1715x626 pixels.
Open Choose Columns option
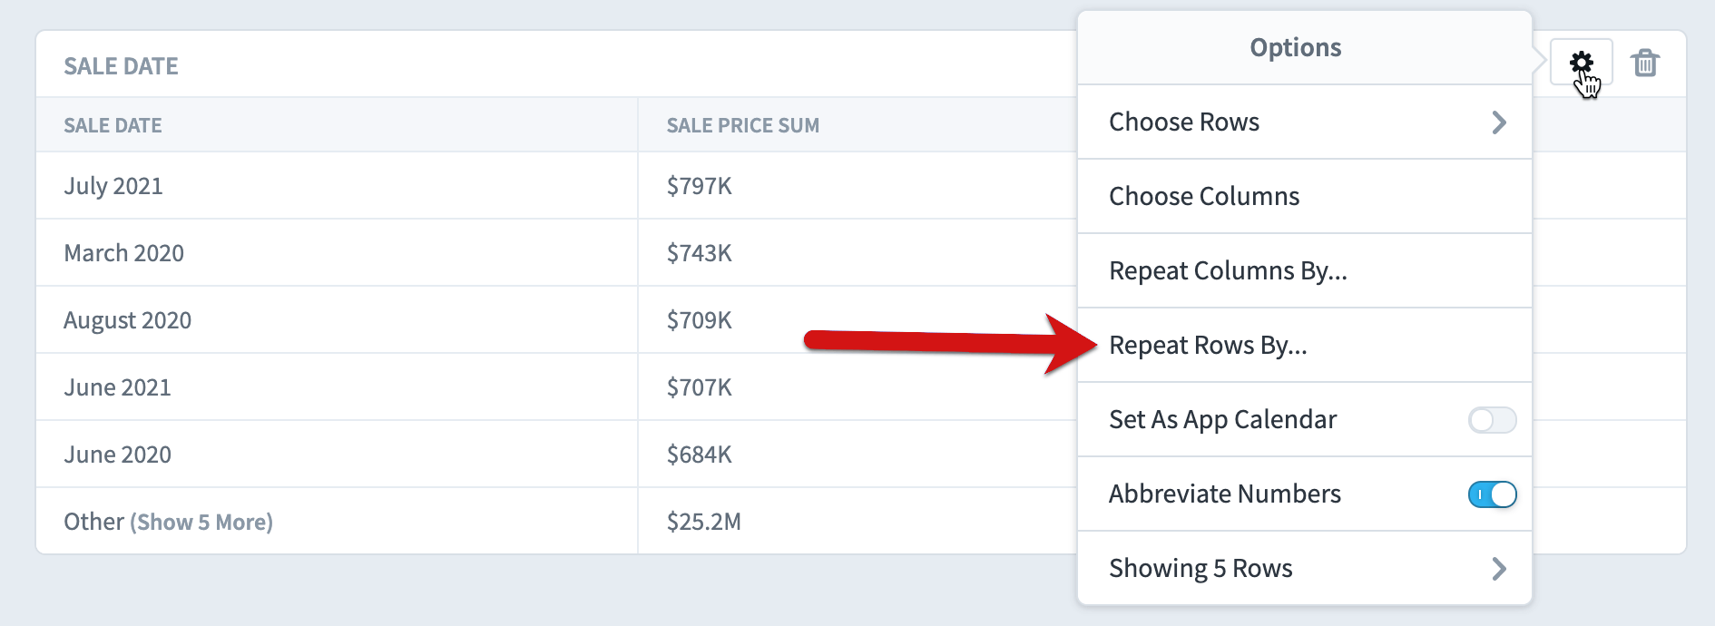[x=1305, y=197]
